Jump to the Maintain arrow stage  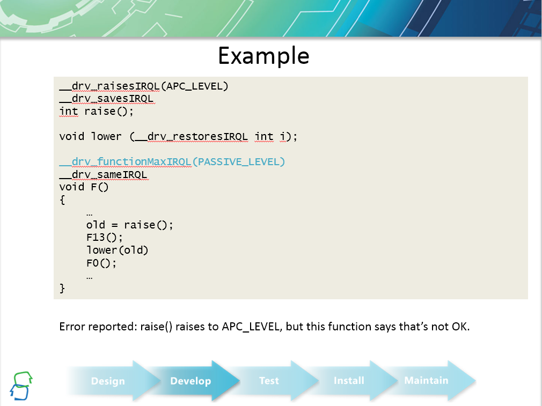(x=426, y=381)
